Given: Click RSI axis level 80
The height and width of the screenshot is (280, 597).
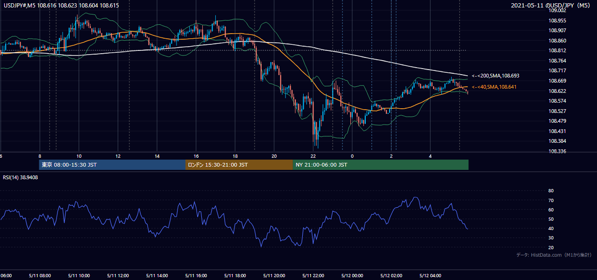Looking at the screenshot, I should pyautogui.click(x=551, y=191).
